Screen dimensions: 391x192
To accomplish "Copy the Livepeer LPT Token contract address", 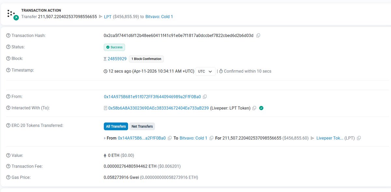I will pyautogui.click(x=254, y=108).
